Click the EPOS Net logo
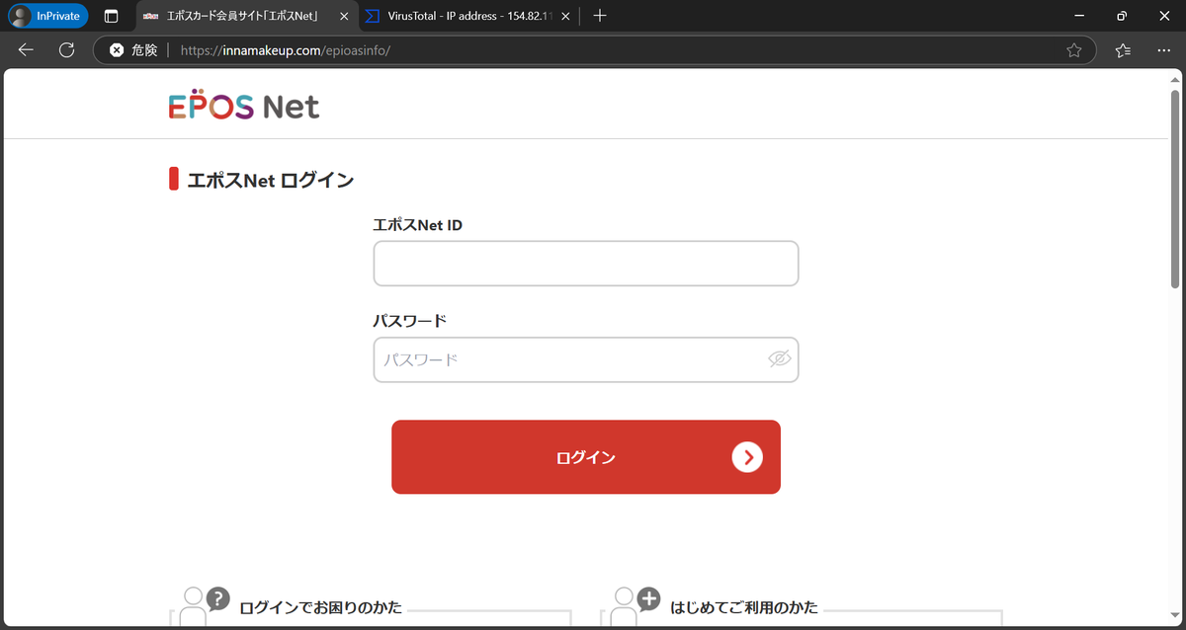 (244, 106)
